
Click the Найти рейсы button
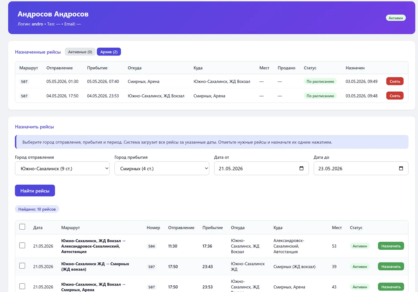click(x=35, y=191)
